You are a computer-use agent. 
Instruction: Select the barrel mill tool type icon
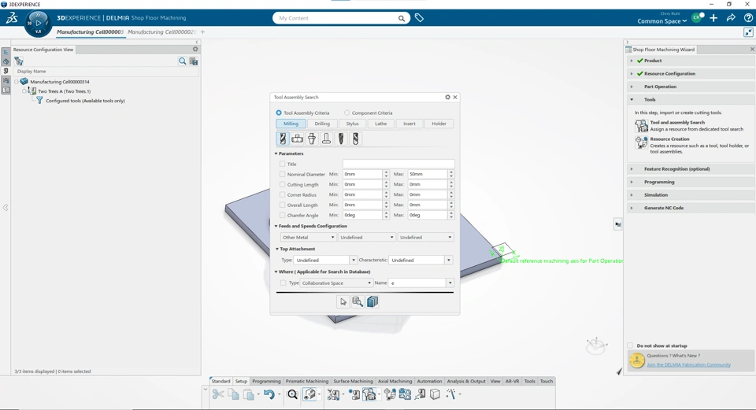coord(341,139)
